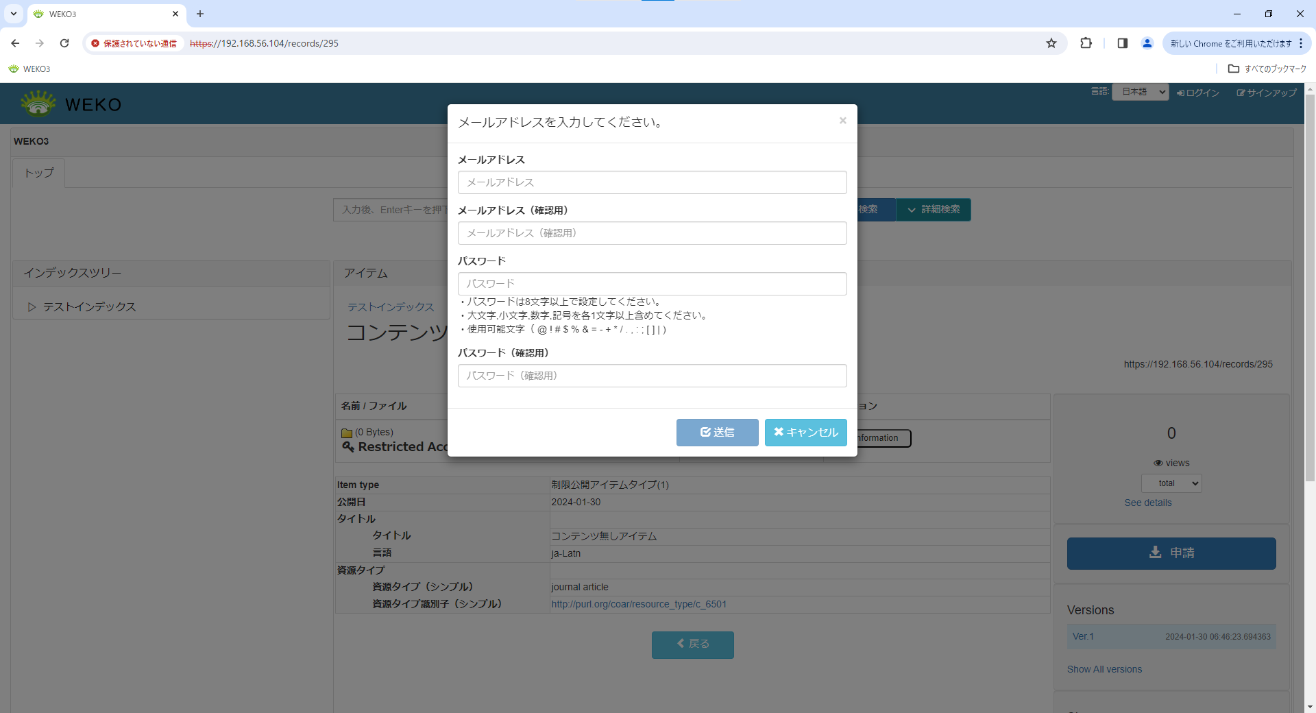Image resolution: width=1316 pixels, height=713 pixels.
Task: Click into the パスワード field
Action: coord(652,284)
